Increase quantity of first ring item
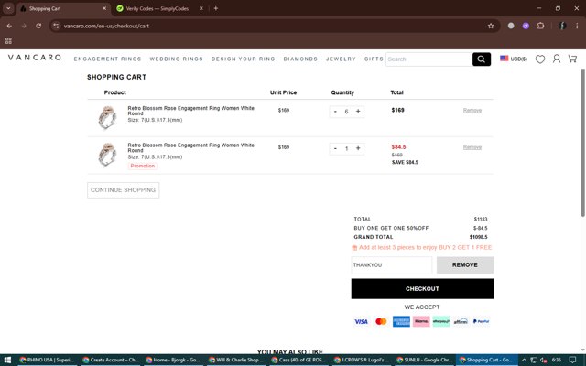586x366 pixels. 358,112
